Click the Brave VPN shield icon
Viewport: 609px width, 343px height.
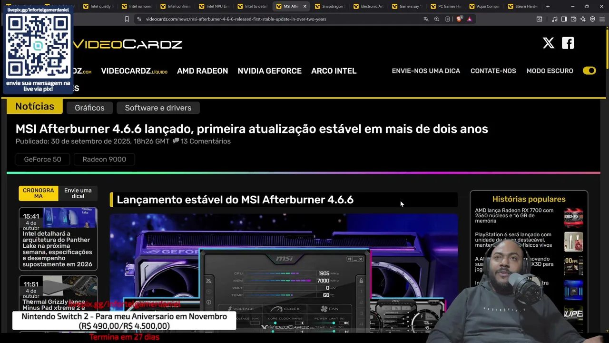pos(592,19)
